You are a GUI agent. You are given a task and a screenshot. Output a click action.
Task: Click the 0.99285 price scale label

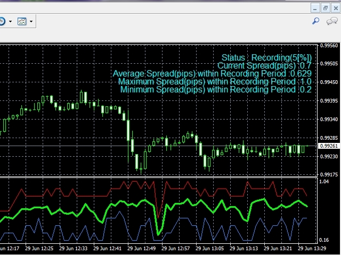pyautogui.click(x=329, y=138)
